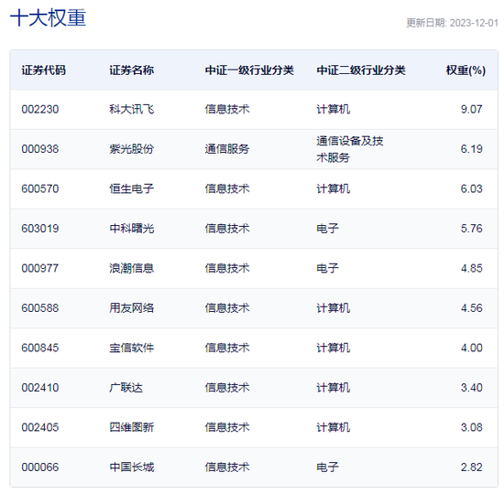Click 计算机 in the 恒生电子 row
The image size is (504, 494).
(333, 189)
